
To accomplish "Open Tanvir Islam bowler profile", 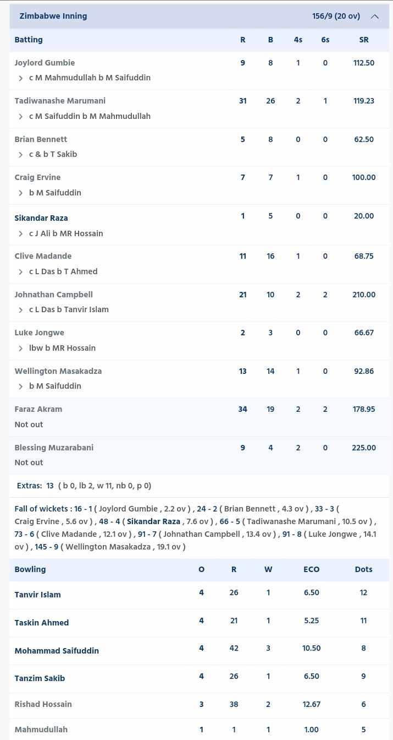I will [37, 595].
